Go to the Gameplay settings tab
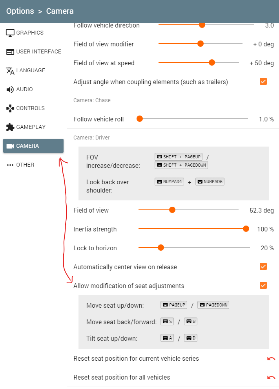Screen dimensions: 279x389 [31, 127]
